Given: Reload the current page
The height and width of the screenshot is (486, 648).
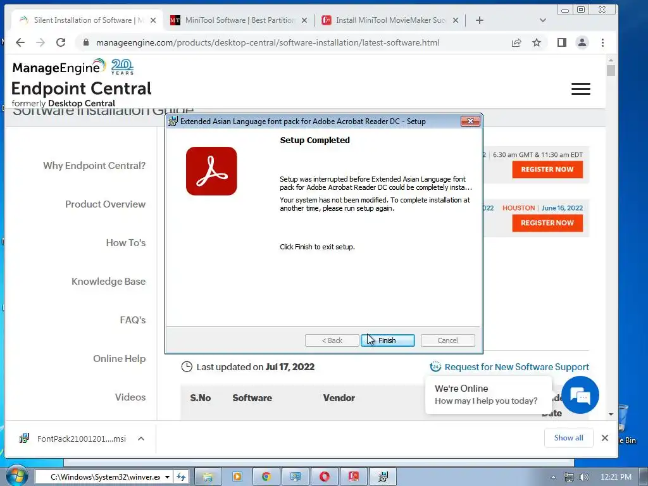Looking at the screenshot, I should [61, 42].
